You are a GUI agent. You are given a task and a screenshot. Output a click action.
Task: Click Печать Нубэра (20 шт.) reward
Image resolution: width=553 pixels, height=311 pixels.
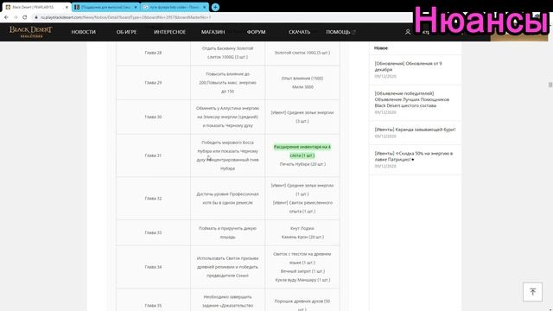(x=302, y=164)
